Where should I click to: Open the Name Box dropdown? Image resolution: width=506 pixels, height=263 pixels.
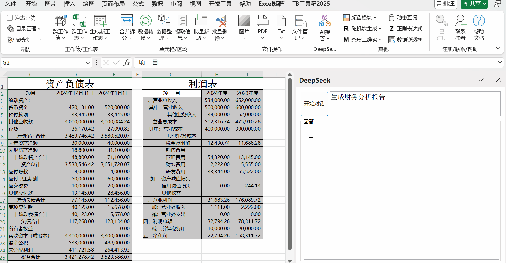88,62
